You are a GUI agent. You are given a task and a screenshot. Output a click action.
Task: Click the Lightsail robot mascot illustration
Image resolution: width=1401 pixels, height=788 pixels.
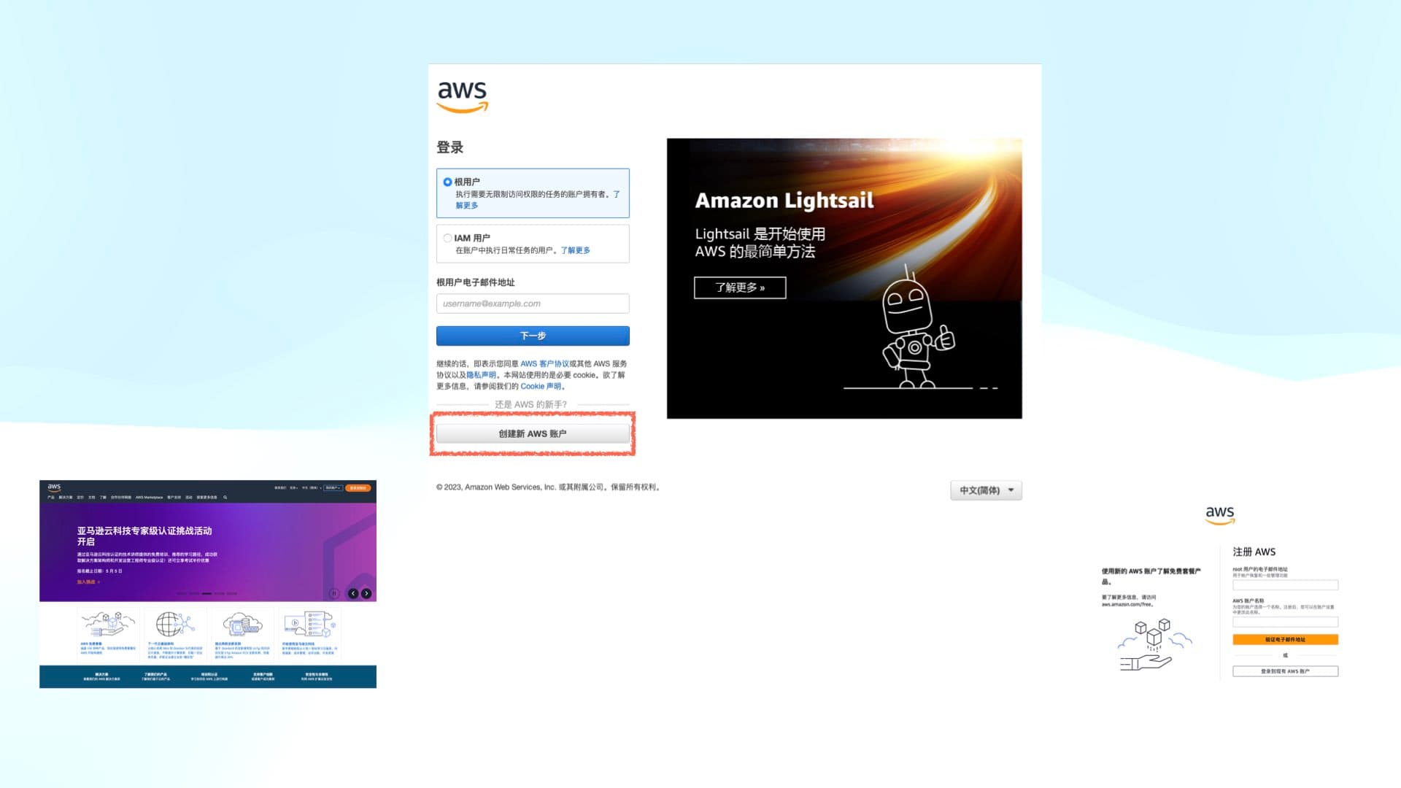[x=914, y=328]
